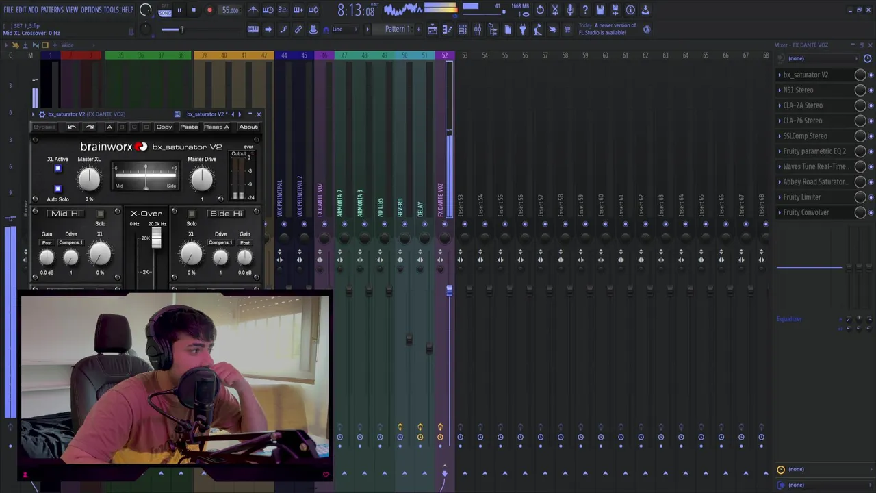Toggle the Pattern/Song mode switch
Screen dimensions: 876x493
click(x=165, y=10)
